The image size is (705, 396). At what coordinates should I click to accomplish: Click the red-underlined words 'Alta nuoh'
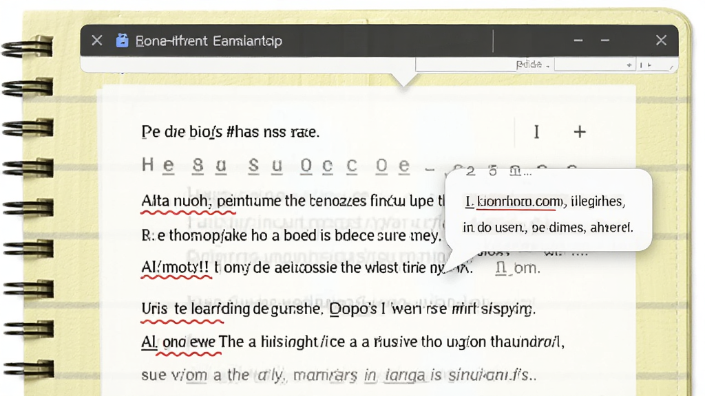pos(176,201)
